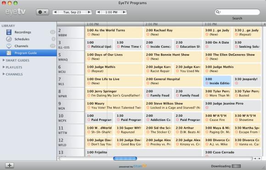Screen dimensions: 266x170
Task: Select 3:30 M*A*S*H Showtime
Action: click(247, 118)
